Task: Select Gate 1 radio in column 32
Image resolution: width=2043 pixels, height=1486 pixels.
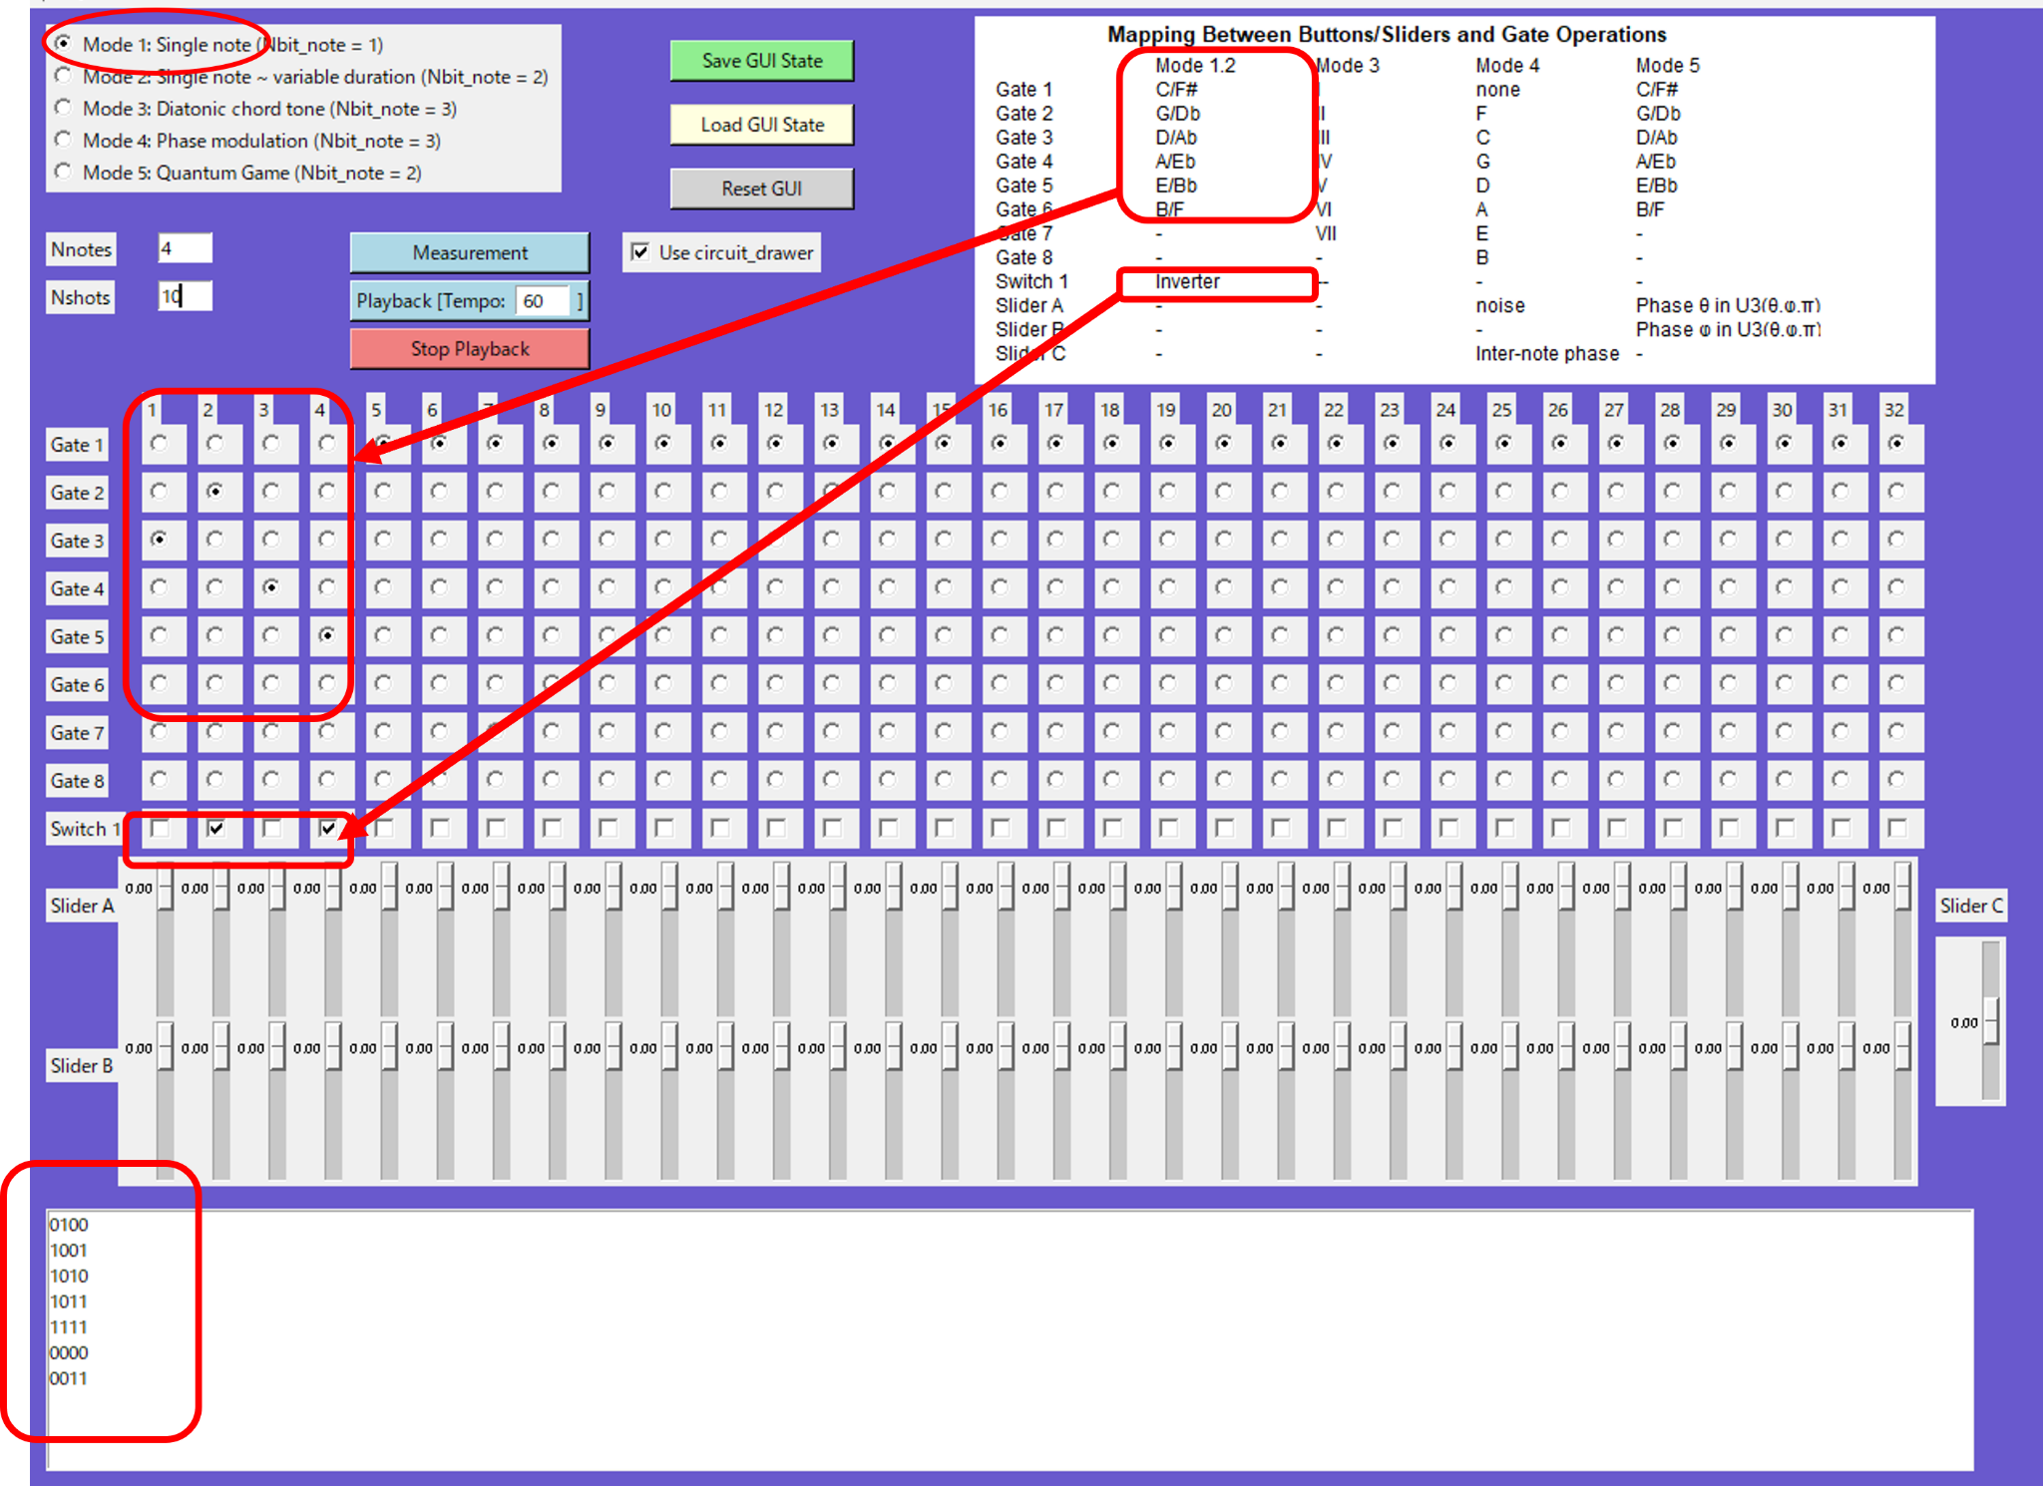Action: pos(1895,443)
